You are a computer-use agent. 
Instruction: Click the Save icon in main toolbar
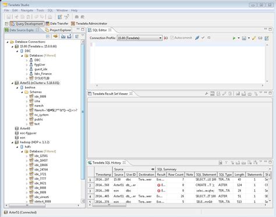(x=9, y=17)
